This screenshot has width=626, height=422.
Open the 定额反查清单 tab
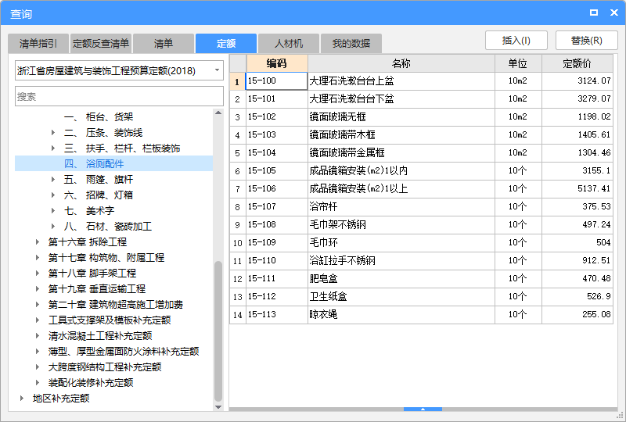(101, 44)
